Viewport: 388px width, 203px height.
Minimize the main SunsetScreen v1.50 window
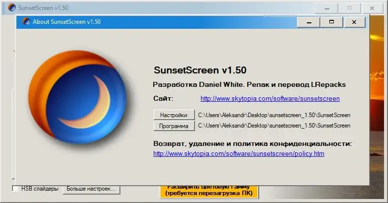tap(327, 8)
